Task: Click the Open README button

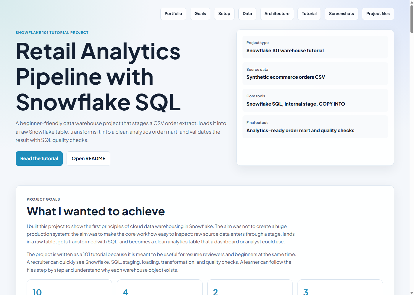Action: 88,158
